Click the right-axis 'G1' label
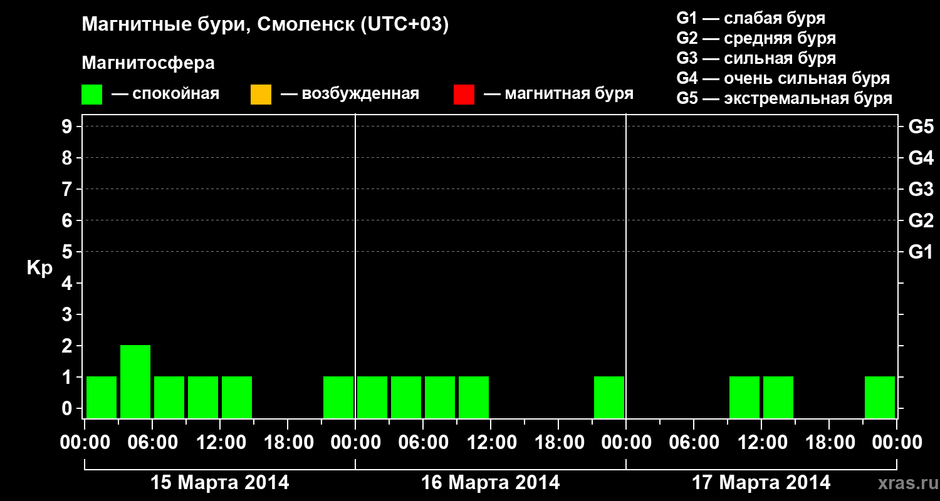Viewport: 940px width, 501px height. pos(921,252)
